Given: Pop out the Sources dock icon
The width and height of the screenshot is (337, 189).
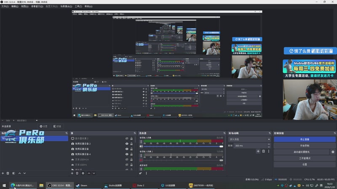Looking at the screenshot, I should 135,133.
